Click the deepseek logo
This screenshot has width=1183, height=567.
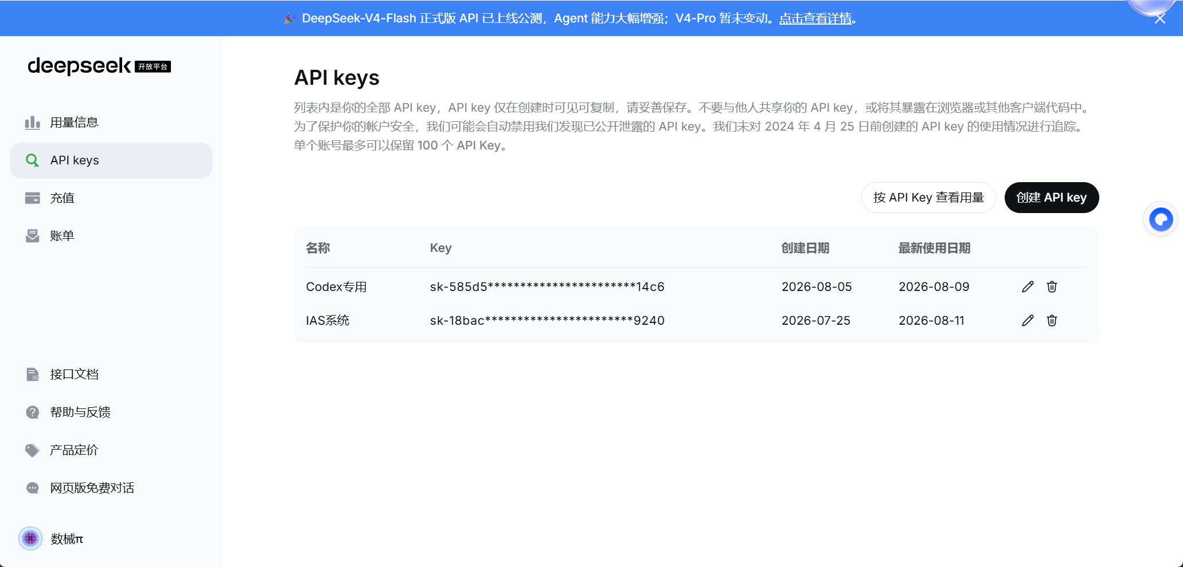79,66
